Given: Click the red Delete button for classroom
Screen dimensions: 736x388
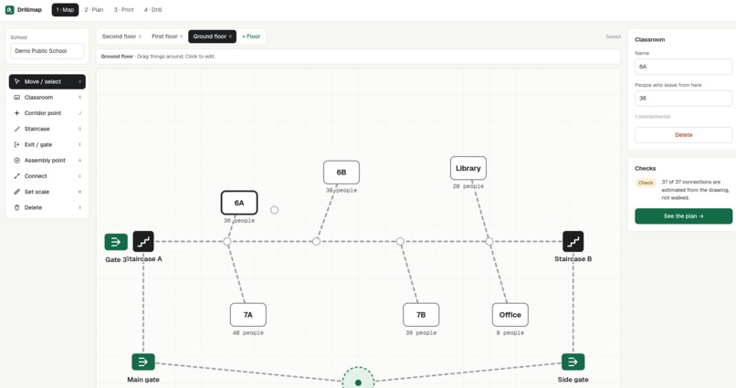Looking at the screenshot, I should pyautogui.click(x=683, y=135).
